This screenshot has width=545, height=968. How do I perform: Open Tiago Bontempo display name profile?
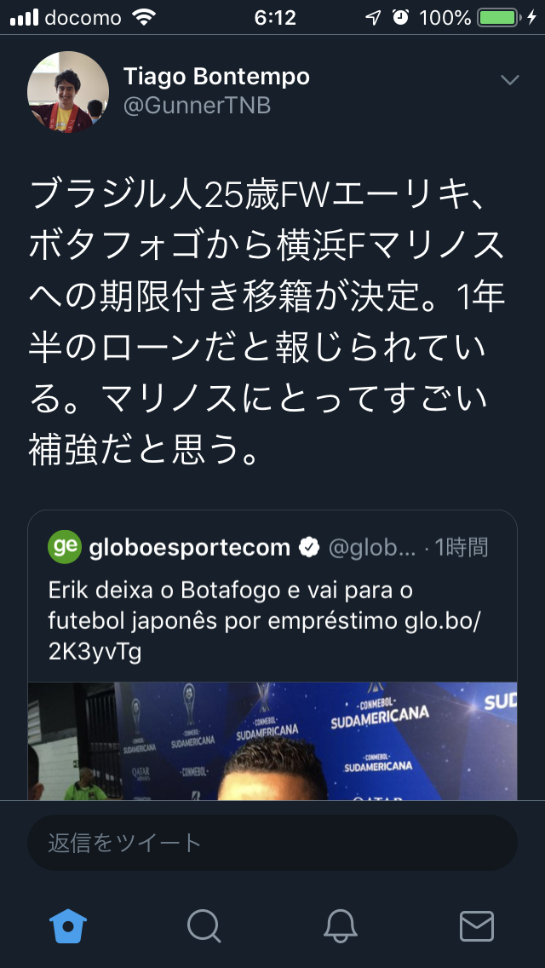tap(216, 77)
